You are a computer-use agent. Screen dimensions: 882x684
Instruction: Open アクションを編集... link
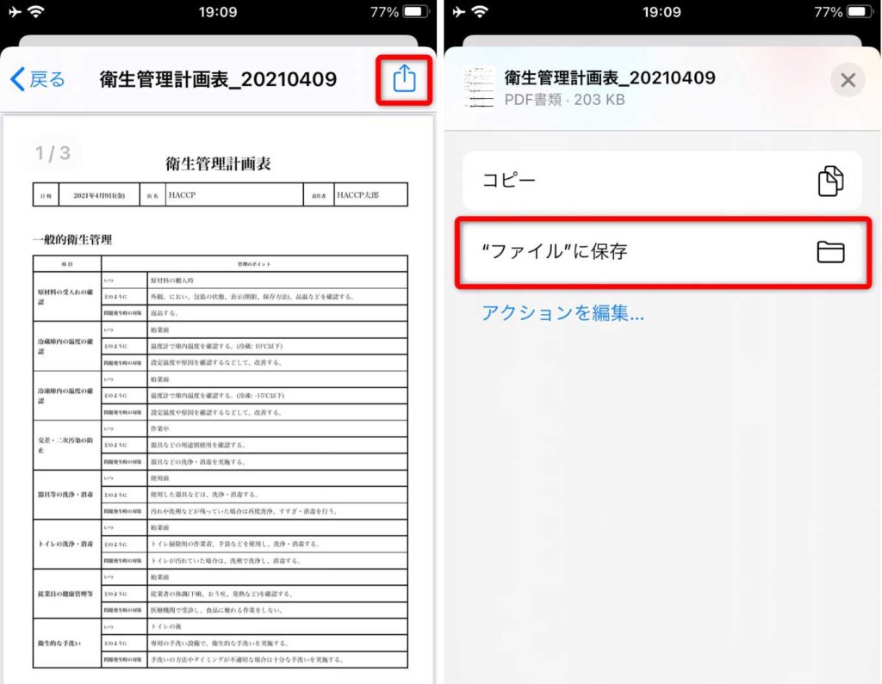[x=562, y=312]
